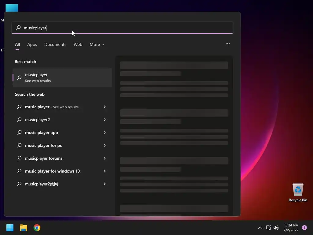Screen dimensions: 313x235
Task: Open the 5:24 PM clock and date
Action: 291,228
